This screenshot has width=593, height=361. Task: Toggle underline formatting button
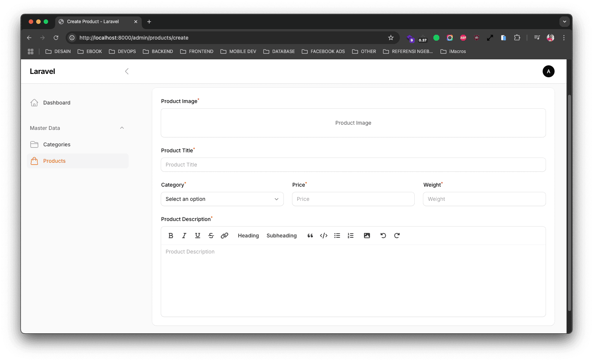198,236
